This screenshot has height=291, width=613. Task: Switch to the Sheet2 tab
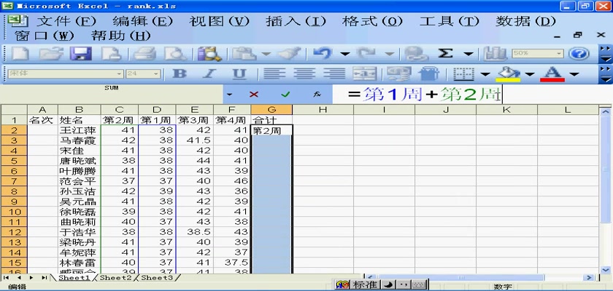click(116, 278)
